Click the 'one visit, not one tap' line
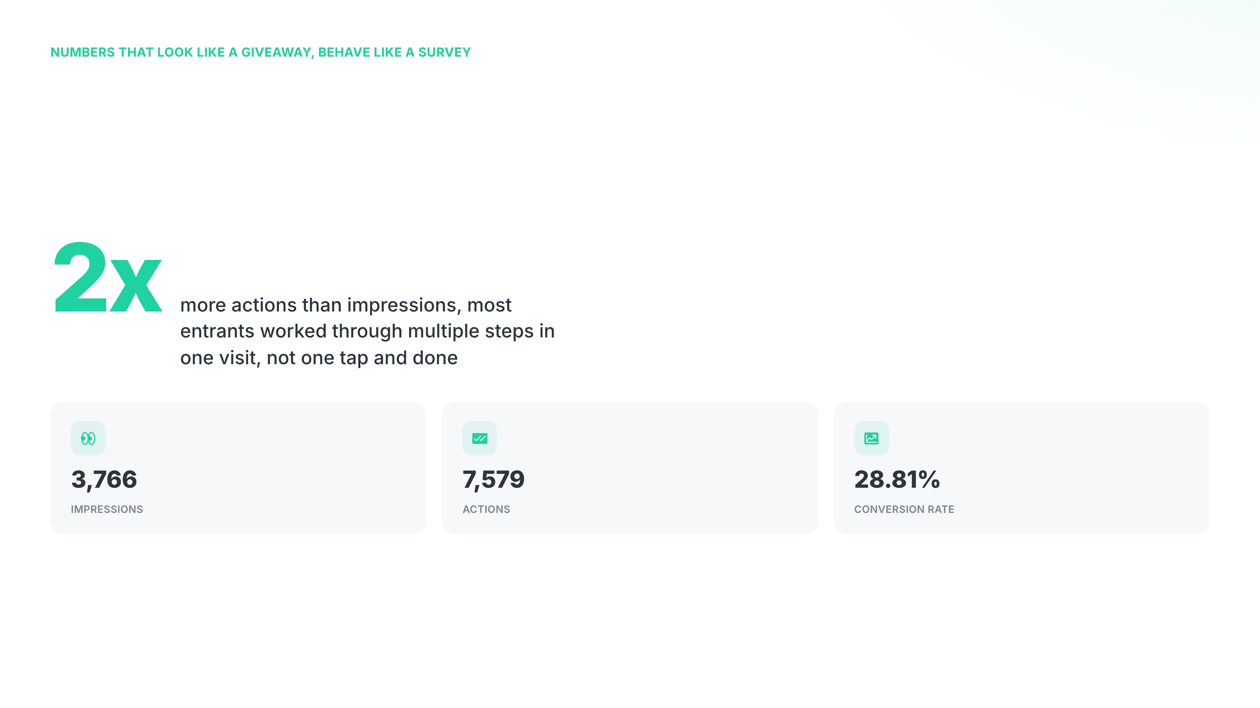This screenshot has height=708, width=1260. point(319,358)
